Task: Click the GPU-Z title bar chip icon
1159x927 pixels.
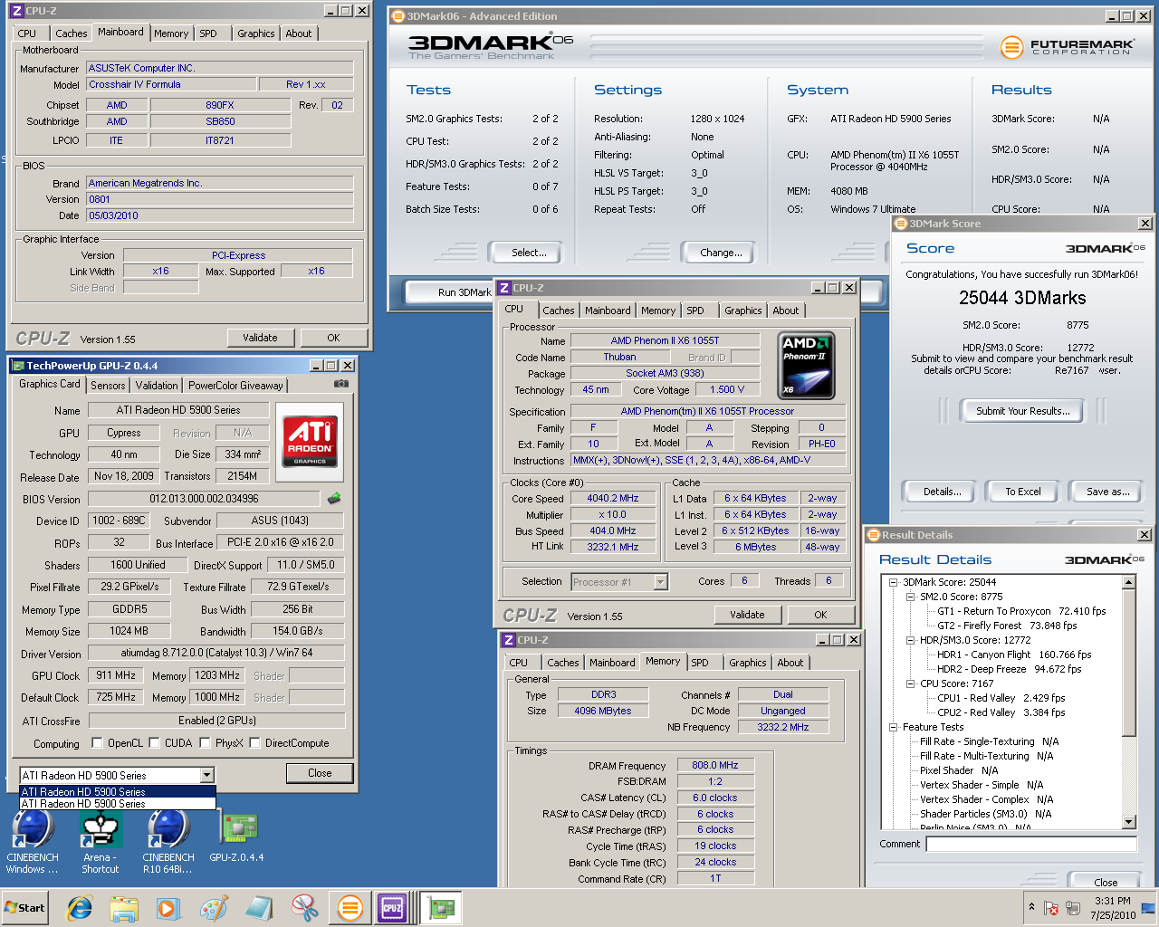Action: [x=17, y=366]
